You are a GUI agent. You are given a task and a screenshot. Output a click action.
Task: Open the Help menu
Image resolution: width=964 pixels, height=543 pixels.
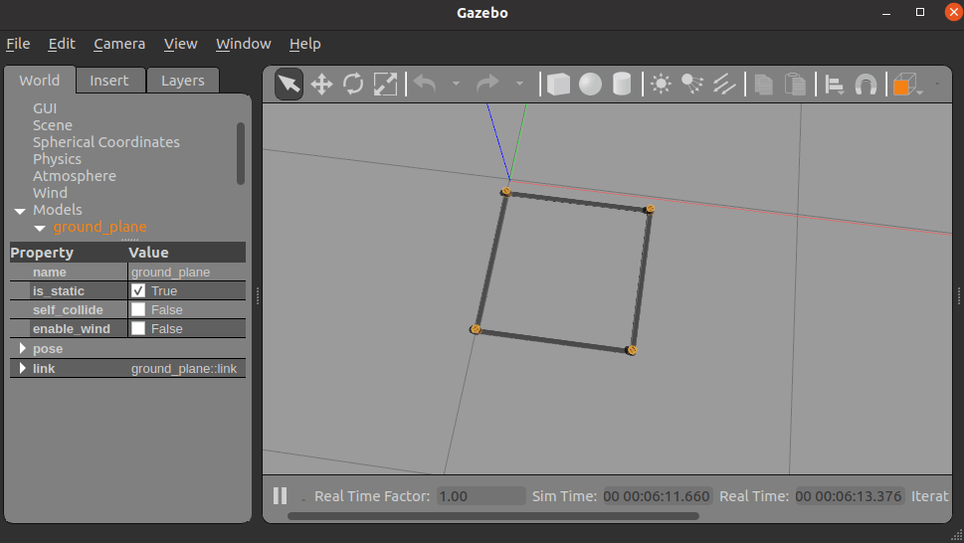pos(305,44)
